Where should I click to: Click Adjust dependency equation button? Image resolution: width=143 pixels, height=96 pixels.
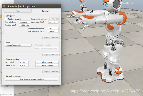46,48
